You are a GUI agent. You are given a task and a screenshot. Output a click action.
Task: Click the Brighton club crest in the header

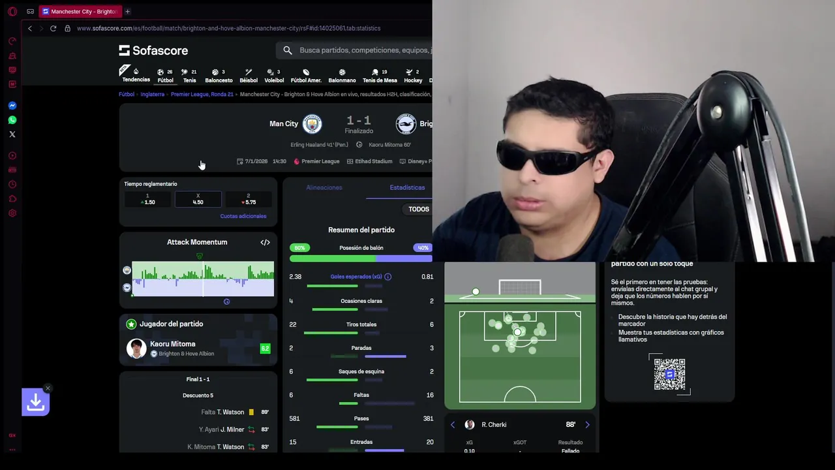point(406,124)
